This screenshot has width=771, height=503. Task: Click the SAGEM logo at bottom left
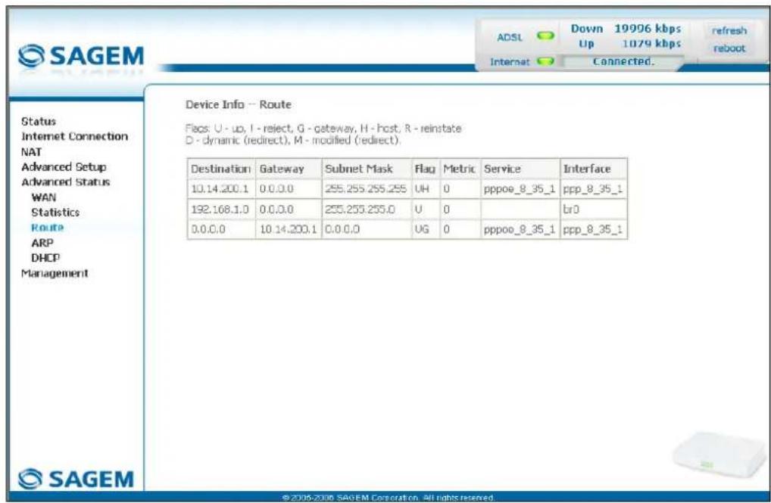pyautogui.click(x=76, y=479)
